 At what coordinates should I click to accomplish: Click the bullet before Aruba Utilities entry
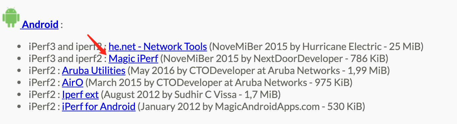(20, 71)
